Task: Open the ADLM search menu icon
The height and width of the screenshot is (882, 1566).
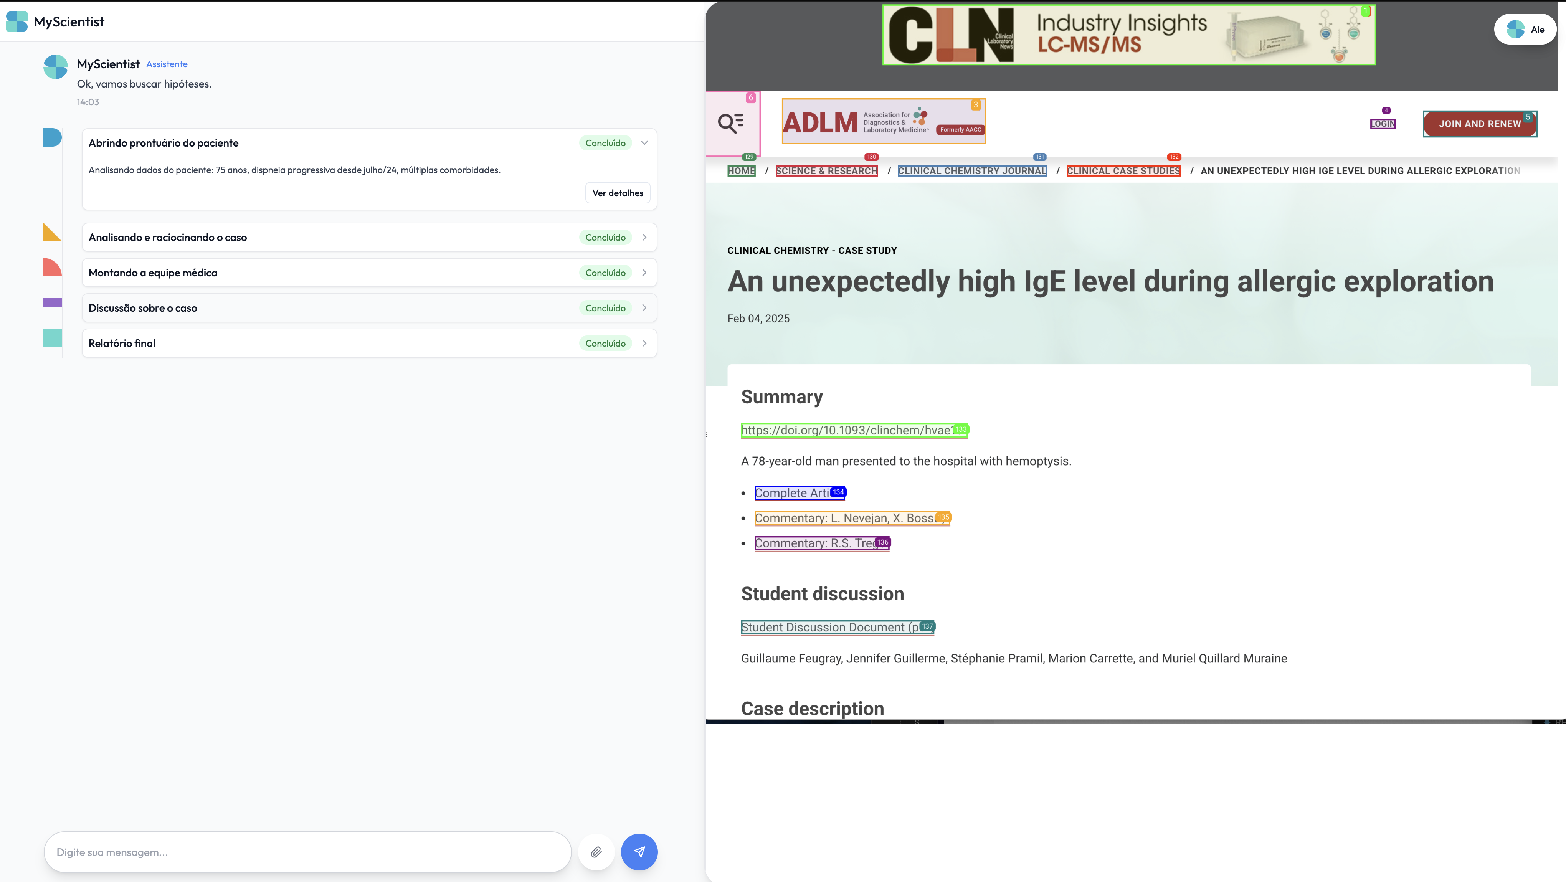Action: point(731,123)
